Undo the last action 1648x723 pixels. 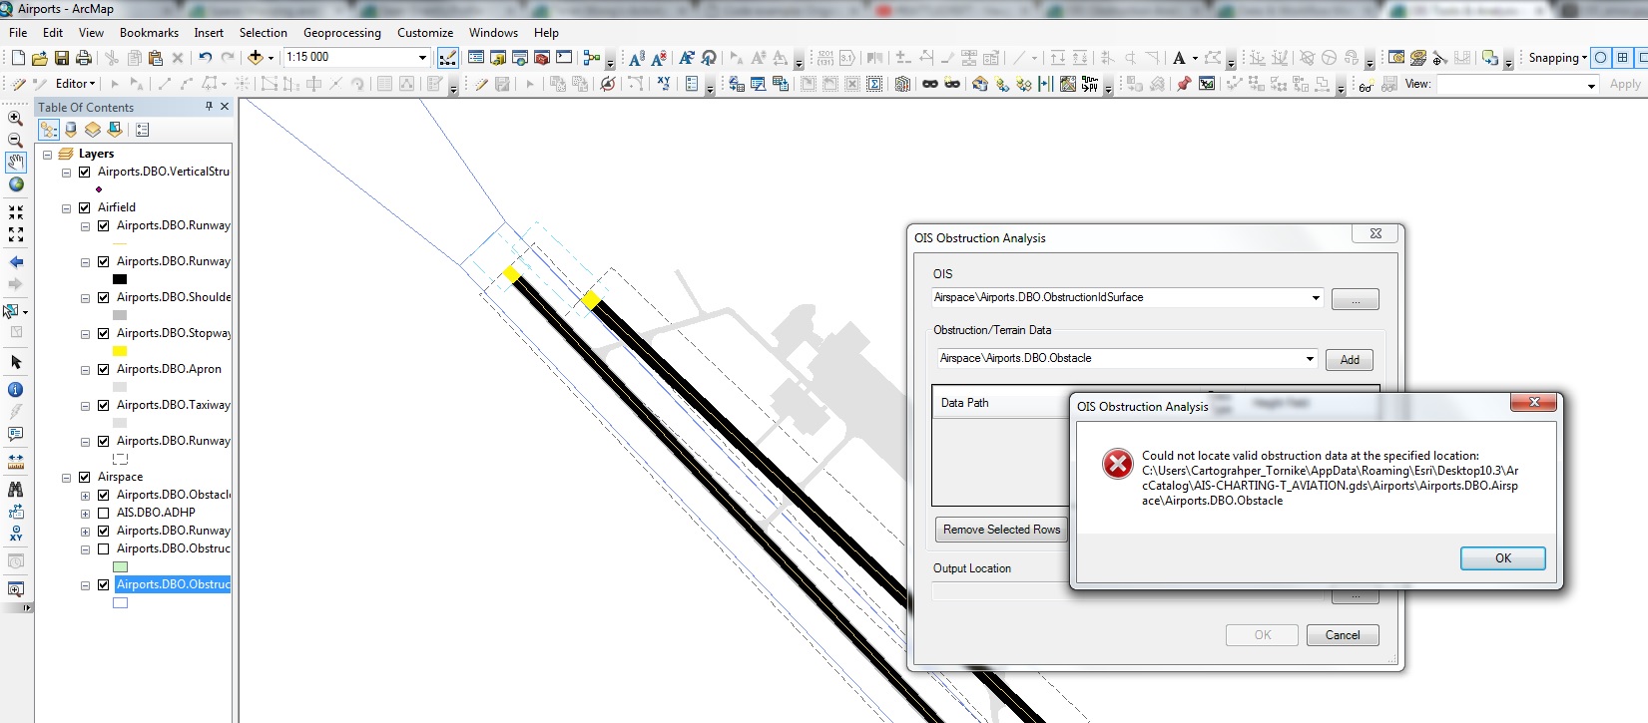pyautogui.click(x=205, y=58)
